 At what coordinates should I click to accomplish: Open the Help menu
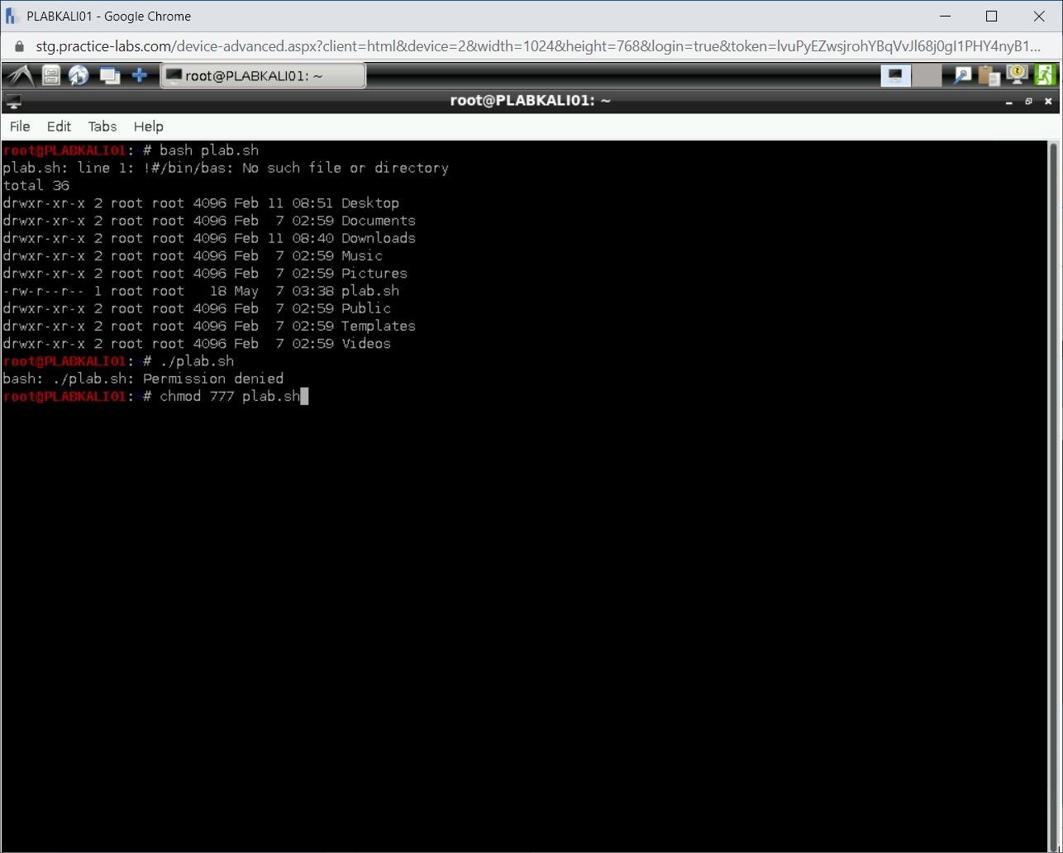click(149, 126)
